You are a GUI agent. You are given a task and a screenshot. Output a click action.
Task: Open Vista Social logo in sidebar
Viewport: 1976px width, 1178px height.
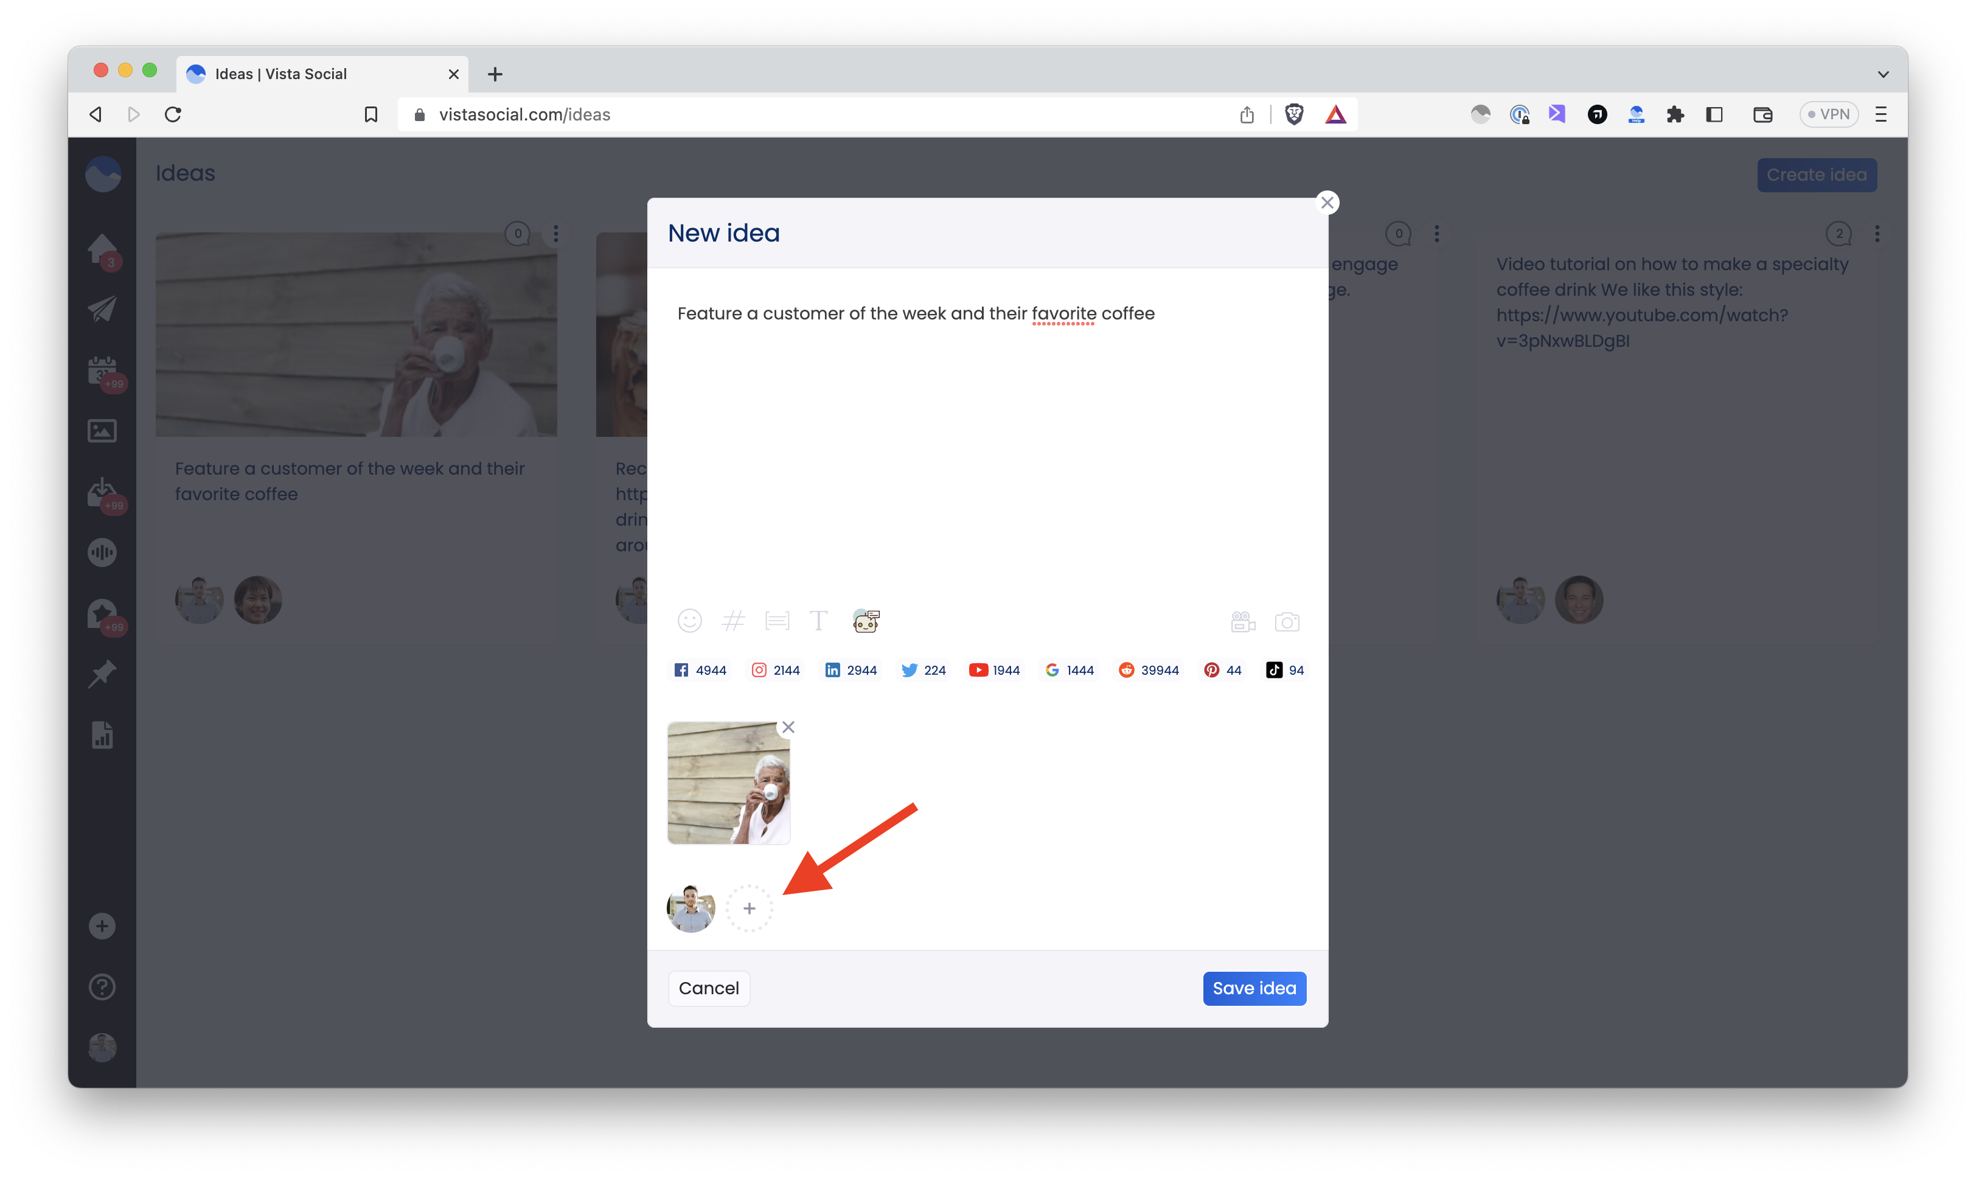[x=103, y=174]
